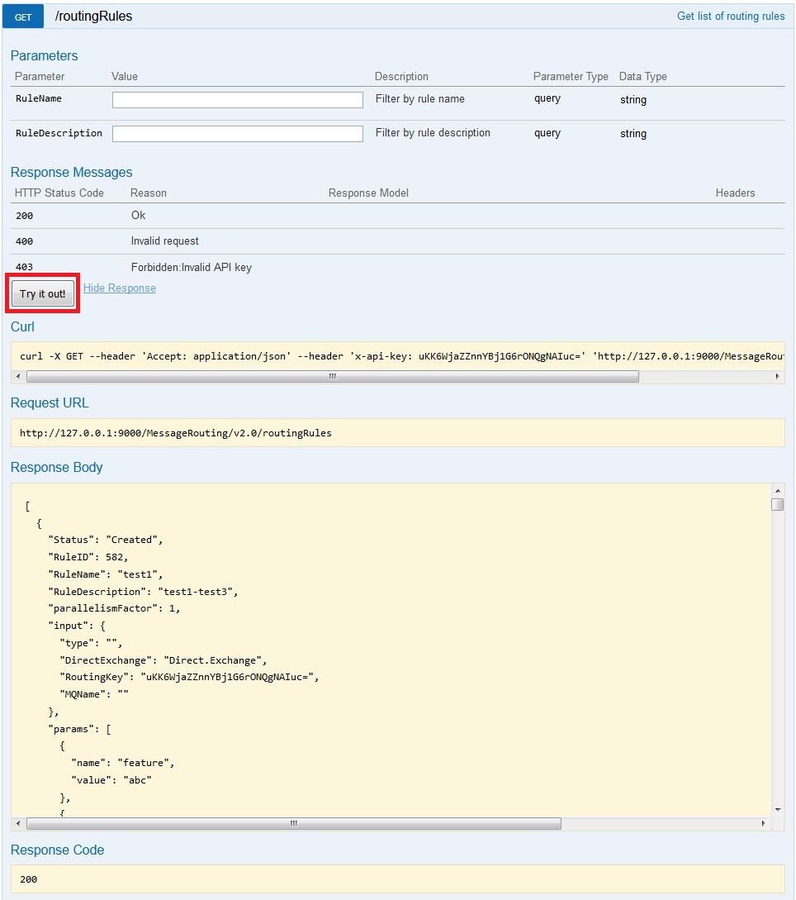Click the Parameters heading
This screenshot has height=900, width=796.
(44, 55)
